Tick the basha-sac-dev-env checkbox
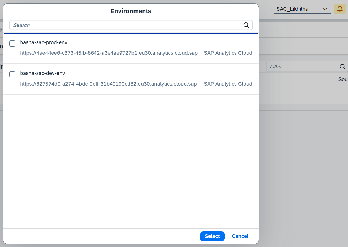Image resolution: width=348 pixels, height=247 pixels. (x=12, y=74)
